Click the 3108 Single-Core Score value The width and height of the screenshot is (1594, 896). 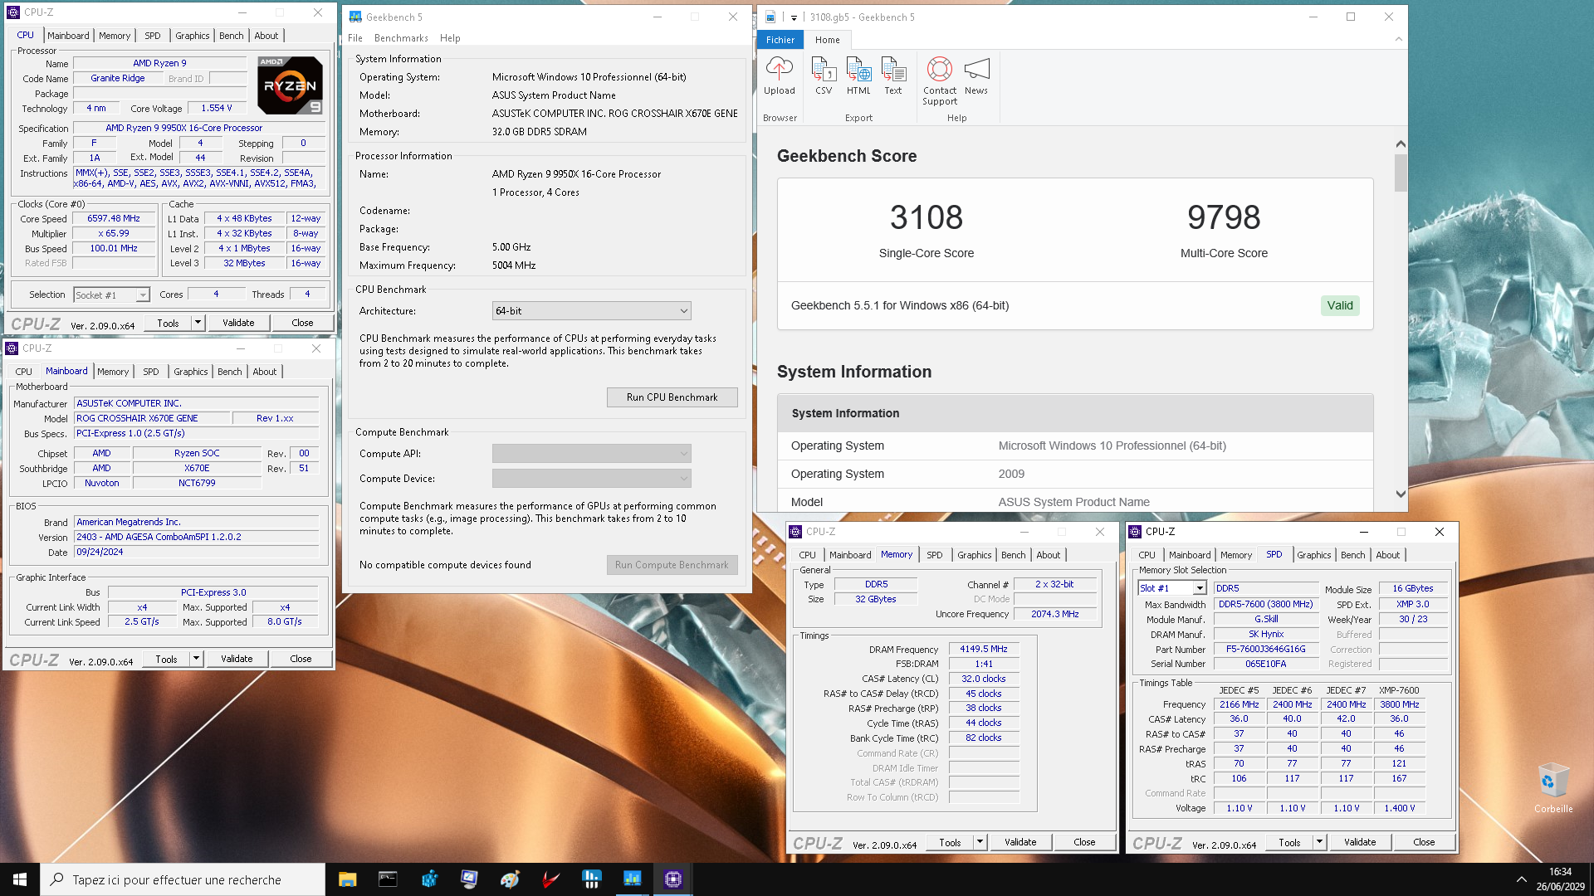926,217
